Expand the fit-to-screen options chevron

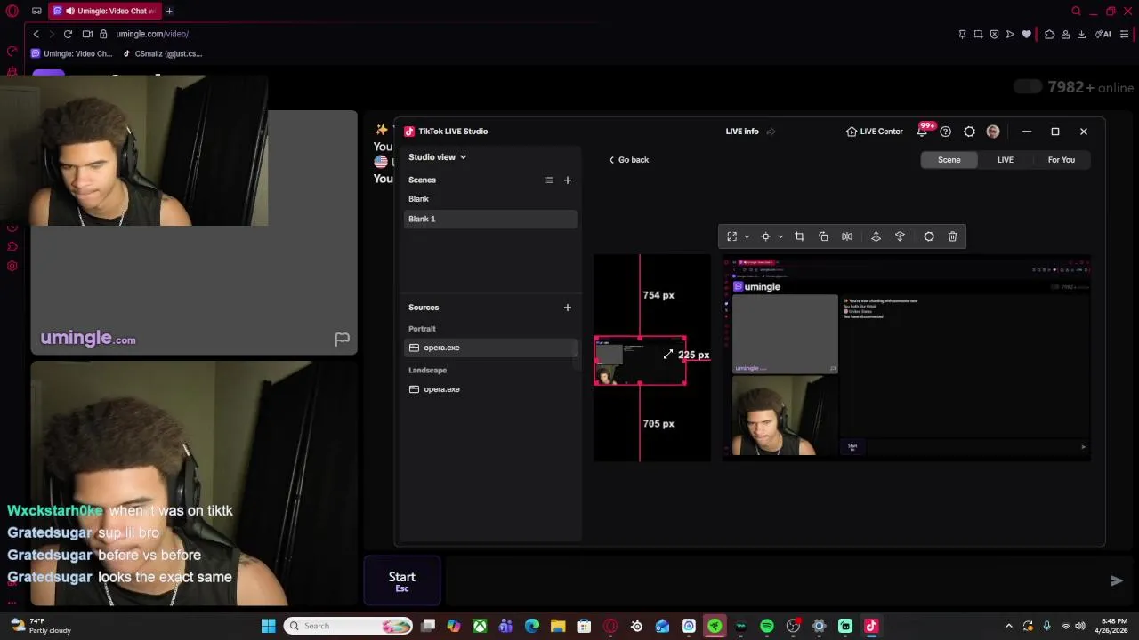click(747, 236)
